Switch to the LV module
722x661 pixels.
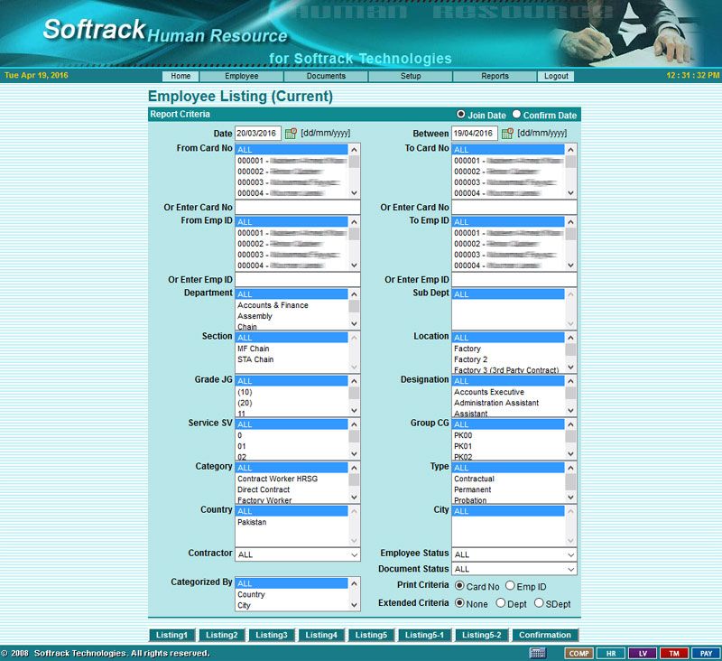pos(642,653)
